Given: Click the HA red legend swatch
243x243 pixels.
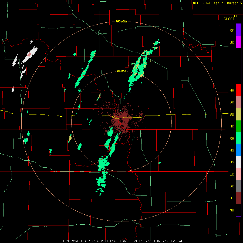Looking at the screenshot, I should (x=238, y=90).
